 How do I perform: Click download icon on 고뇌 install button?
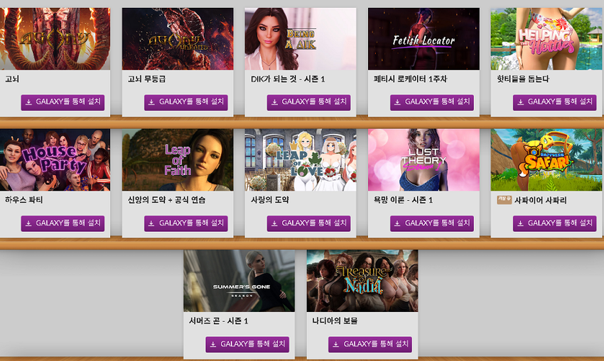click(28, 102)
